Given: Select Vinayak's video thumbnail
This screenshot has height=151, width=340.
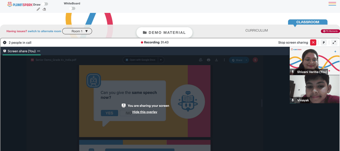Looking at the screenshot, I should click(314, 89).
